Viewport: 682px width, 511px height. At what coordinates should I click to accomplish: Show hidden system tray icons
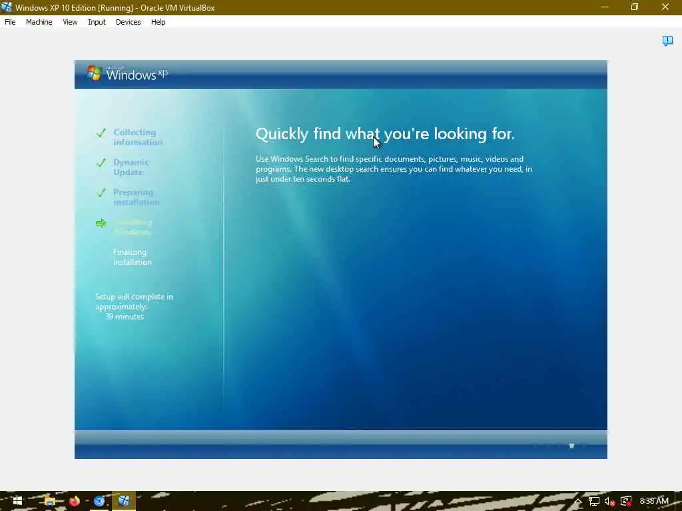(577, 501)
